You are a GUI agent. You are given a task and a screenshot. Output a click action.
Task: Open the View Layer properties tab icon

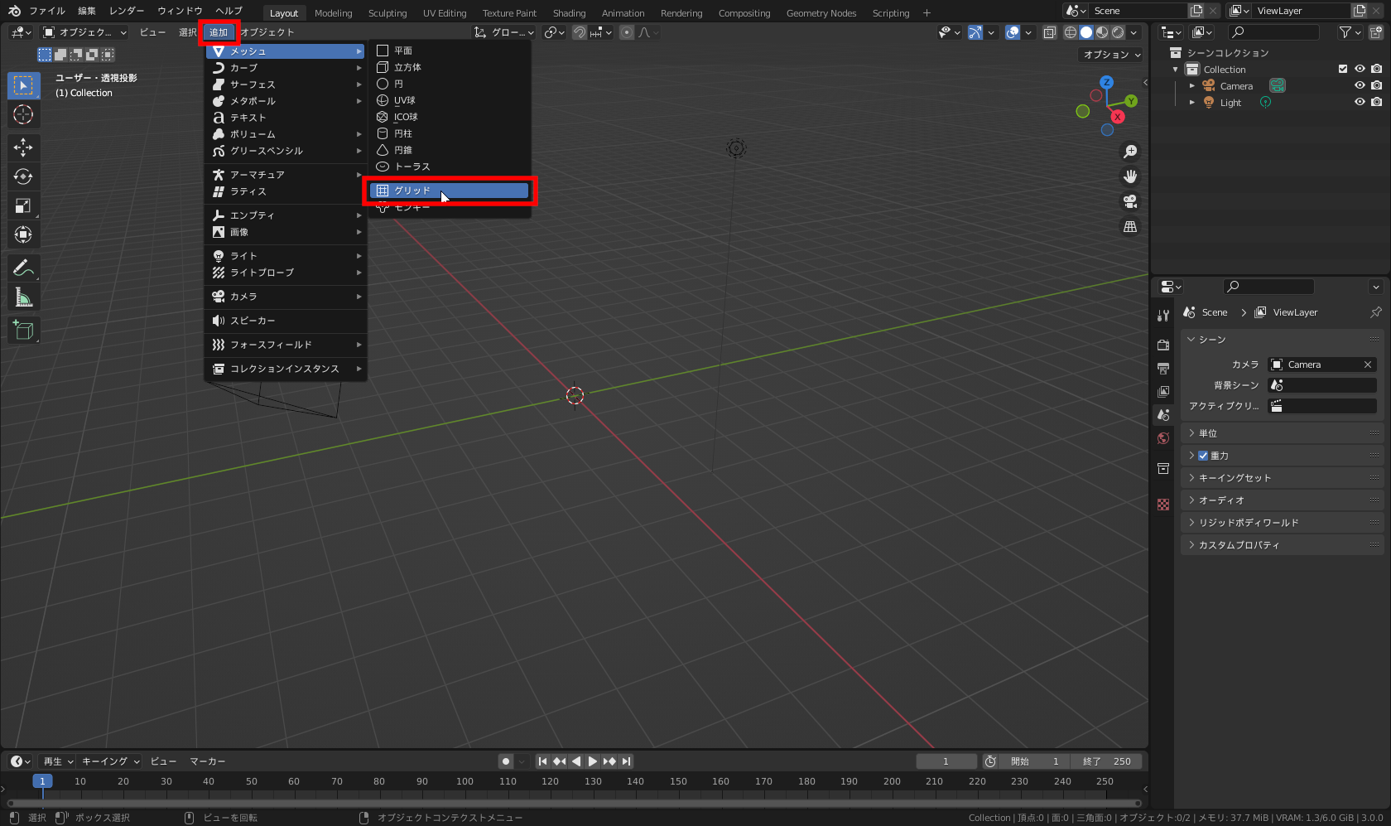pyautogui.click(x=1163, y=391)
